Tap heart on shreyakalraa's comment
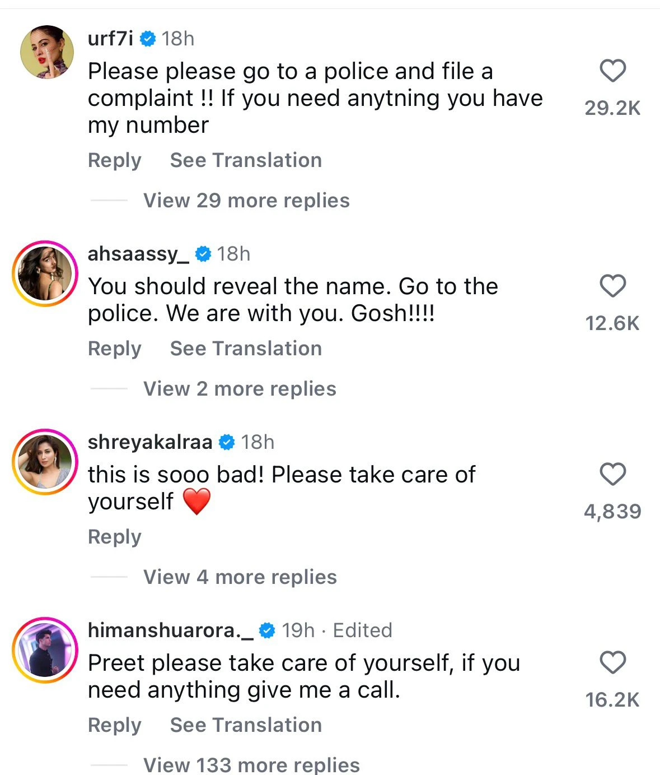The width and height of the screenshot is (660, 775). click(x=612, y=475)
